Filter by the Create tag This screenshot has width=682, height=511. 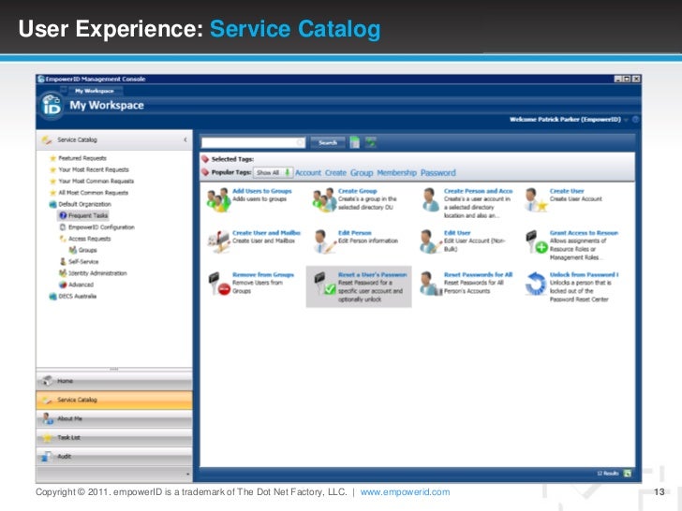pos(335,173)
